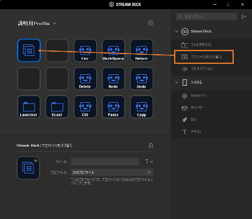Minimize the Stream Deck window
252x219 pixels.
[215, 4]
